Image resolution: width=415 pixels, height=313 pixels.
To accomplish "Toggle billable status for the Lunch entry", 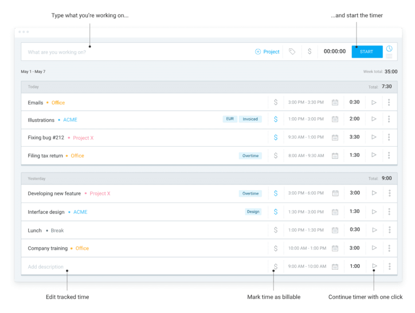I will pyautogui.click(x=276, y=230).
